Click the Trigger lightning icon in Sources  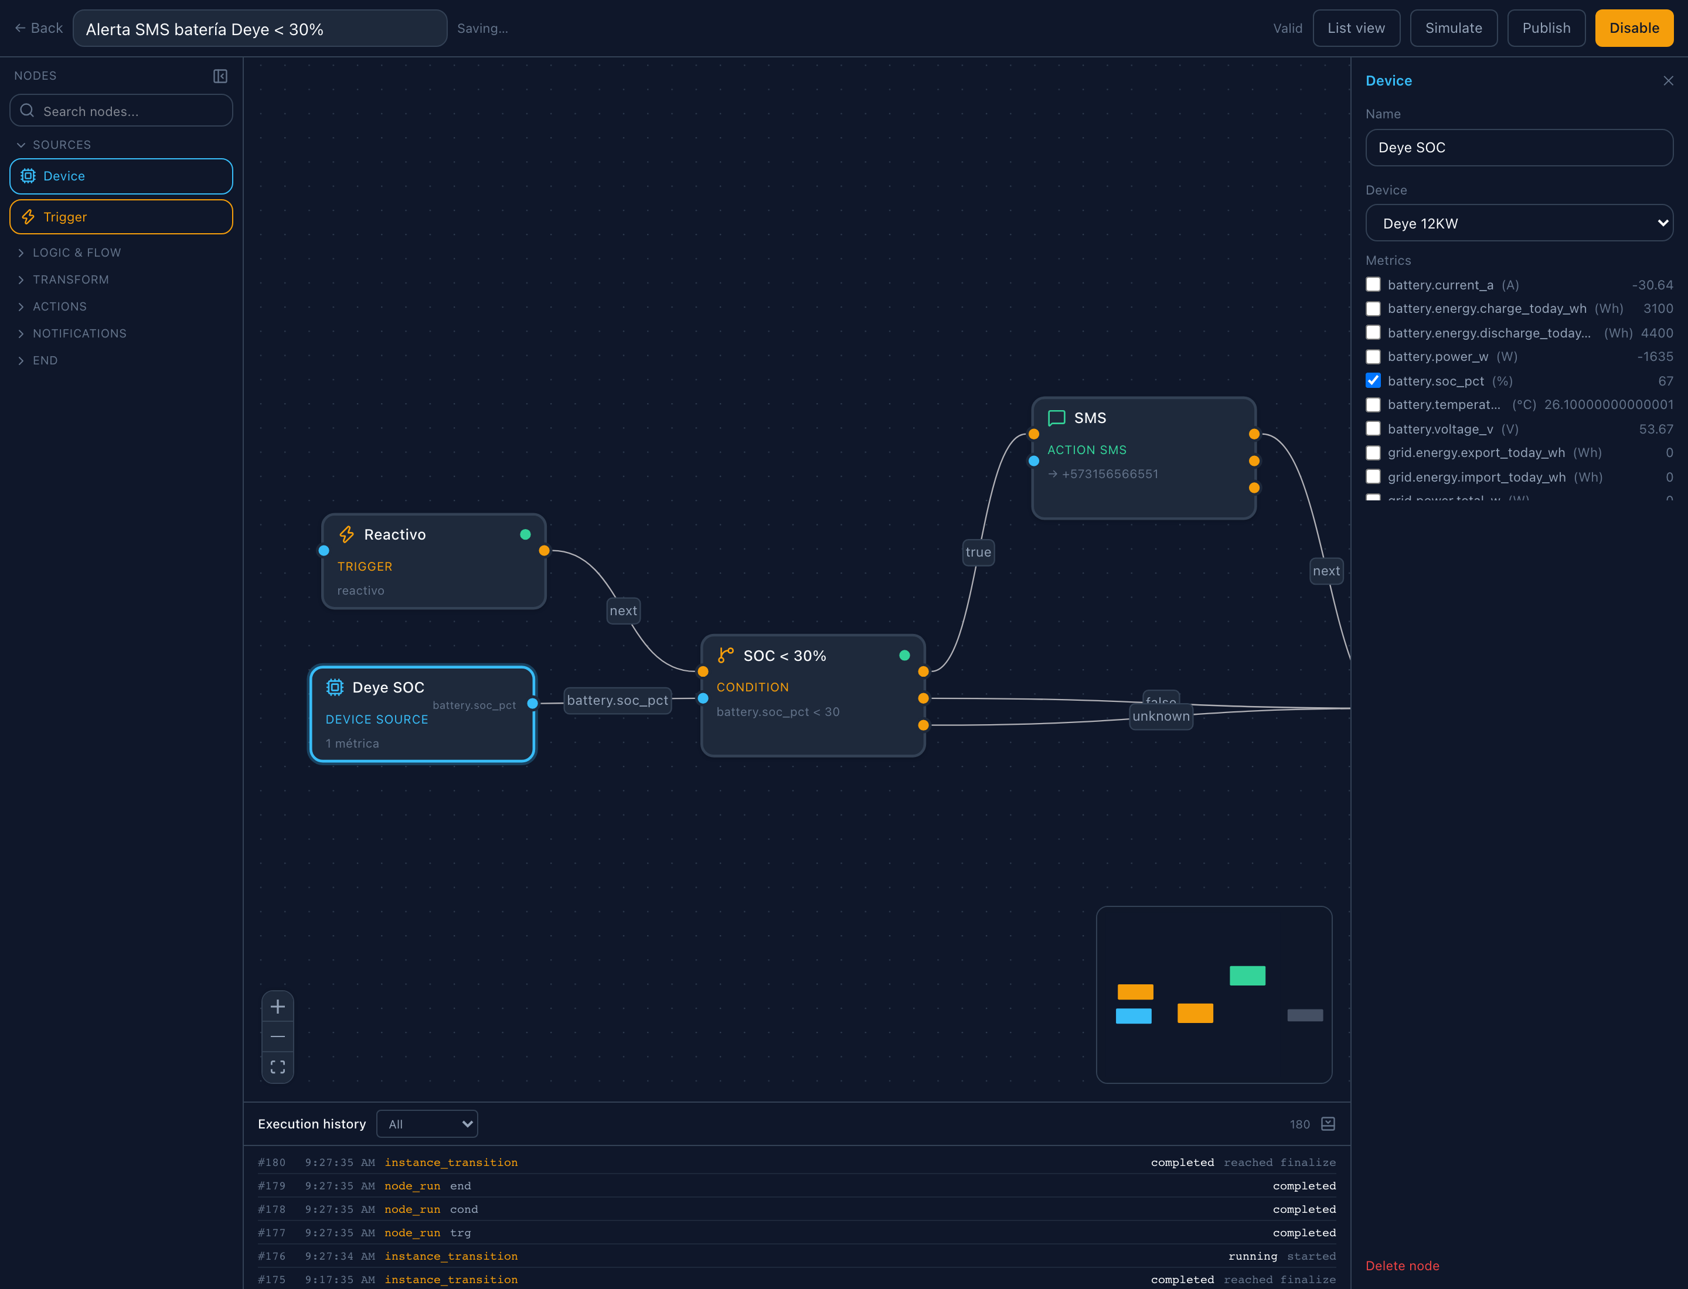click(28, 217)
